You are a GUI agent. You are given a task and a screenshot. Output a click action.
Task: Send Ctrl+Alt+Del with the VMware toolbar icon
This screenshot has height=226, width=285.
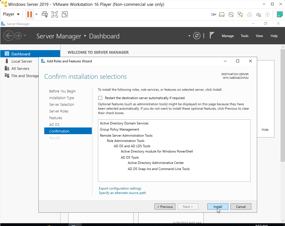click(x=45, y=14)
